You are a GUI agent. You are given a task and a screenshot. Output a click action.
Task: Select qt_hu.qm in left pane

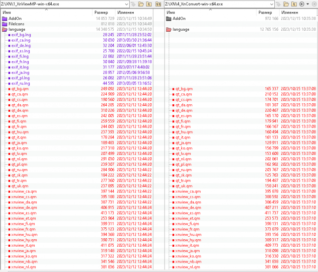20,132
